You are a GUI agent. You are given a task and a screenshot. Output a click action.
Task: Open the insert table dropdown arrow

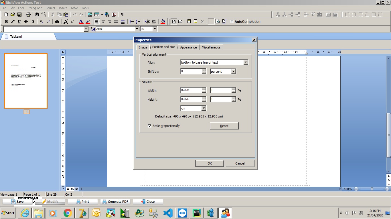tap(102, 15)
